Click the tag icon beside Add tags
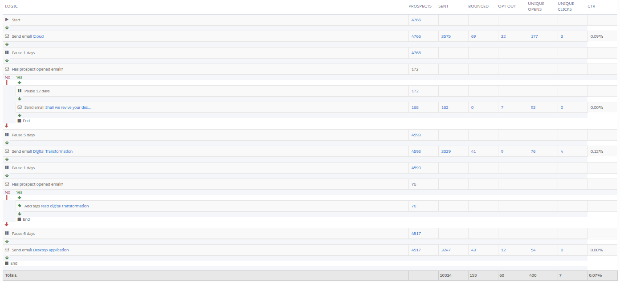This screenshot has height=282, width=620. pyautogui.click(x=19, y=206)
